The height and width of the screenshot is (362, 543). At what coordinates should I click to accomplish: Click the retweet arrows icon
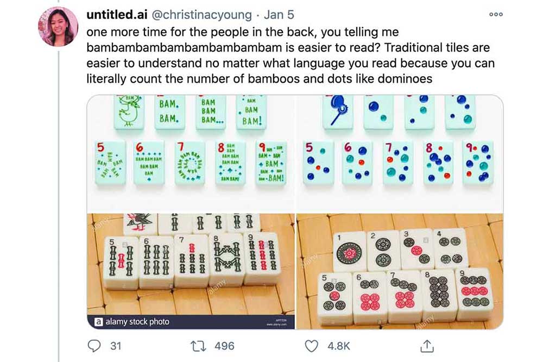coord(198,346)
